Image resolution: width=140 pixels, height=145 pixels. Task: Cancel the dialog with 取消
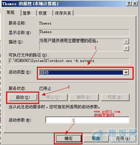96,139
